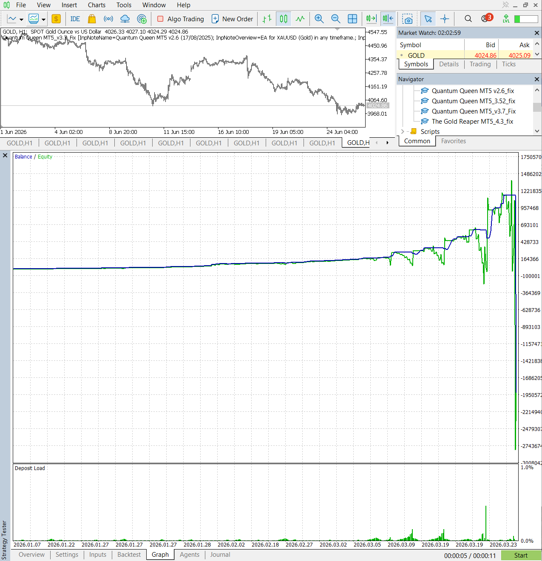Viewport: 542px width, 561px height.
Task: Switch chart to candlesticks
Action: pos(284,19)
